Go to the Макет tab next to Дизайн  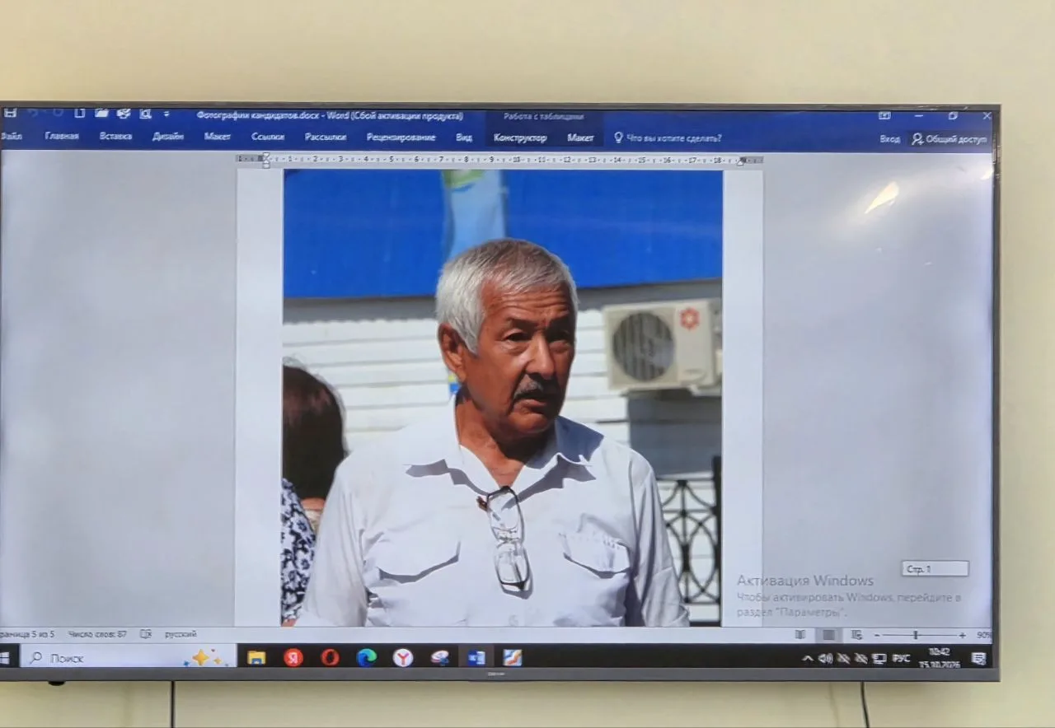tap(218, 137)
